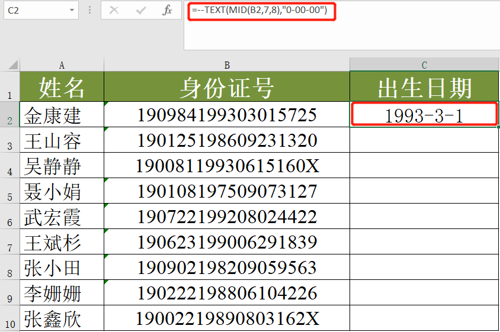Click the formula bar with TEXT(MID formula
Viewport: 500px width, 332px height.
tap(342, 25)
